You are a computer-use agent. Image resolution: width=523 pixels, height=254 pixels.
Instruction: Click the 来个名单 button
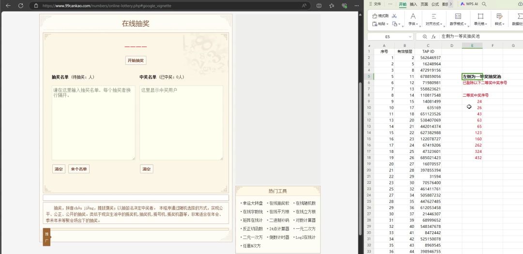coord(78,169)
